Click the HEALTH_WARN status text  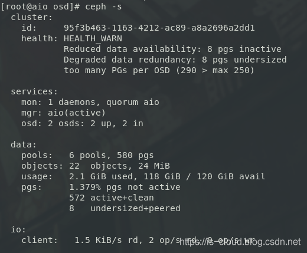click(x=93, y=38)
